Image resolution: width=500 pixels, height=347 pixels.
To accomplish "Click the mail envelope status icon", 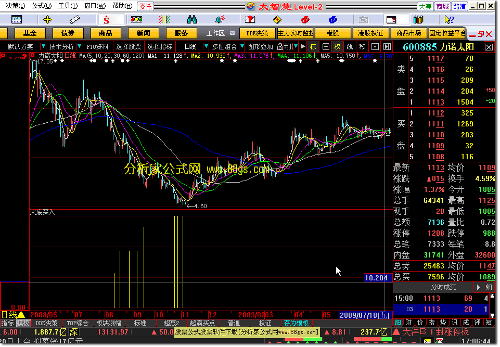I will click(428, 342).
